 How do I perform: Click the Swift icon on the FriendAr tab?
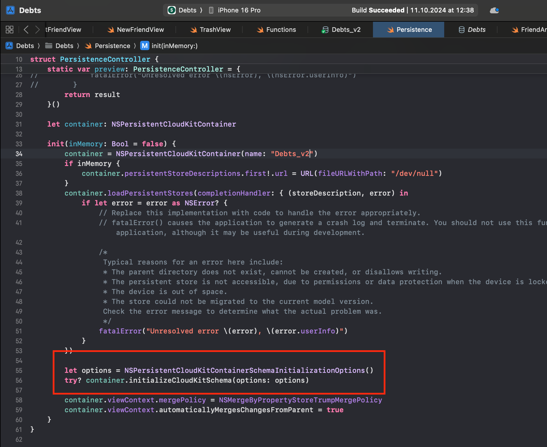tap(515, 29)
